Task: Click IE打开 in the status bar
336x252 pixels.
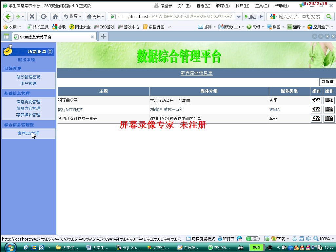Action: point(226,239)
